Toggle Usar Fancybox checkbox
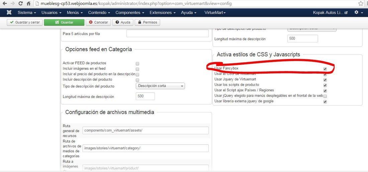This screenshot has width=368, height=172. (x=325, y=69)
